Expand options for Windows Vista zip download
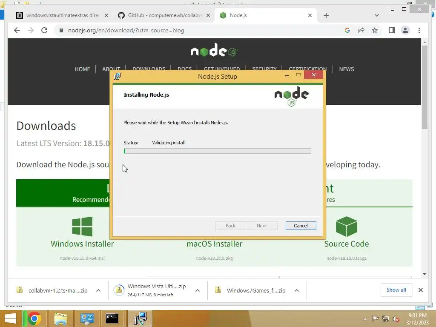 click(x=198, y=290)
